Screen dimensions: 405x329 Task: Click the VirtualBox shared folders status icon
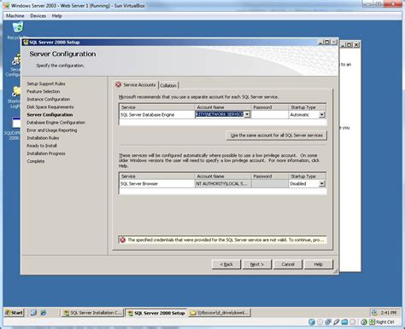(344, 322)
